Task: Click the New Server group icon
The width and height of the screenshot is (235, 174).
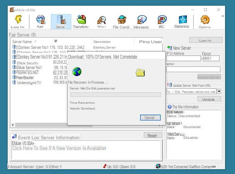Action: click(x=170, y=48)
